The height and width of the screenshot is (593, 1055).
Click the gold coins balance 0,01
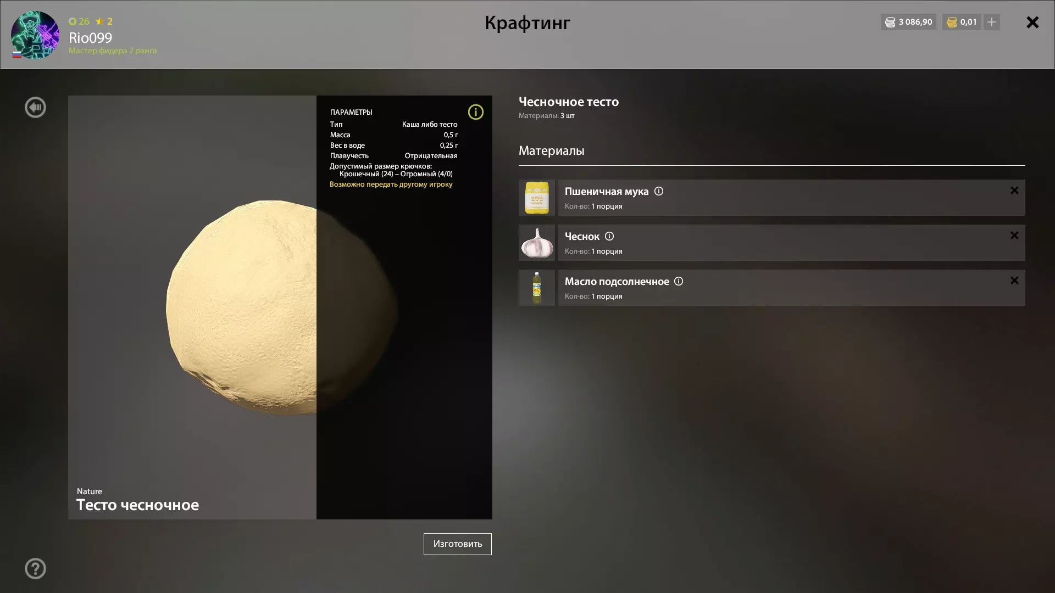point(962,23)
